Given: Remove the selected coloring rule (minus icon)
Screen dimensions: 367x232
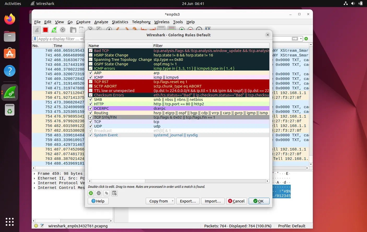Looking at the screenshot, I should [x=99, y=193].
